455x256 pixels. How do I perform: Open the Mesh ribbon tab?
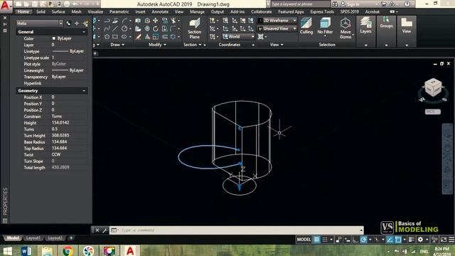tap(76, 11)
